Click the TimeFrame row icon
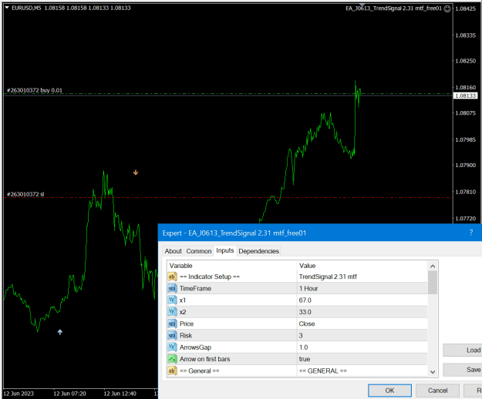Viewport: 482px width, 399px height. (x=172, y=289)
